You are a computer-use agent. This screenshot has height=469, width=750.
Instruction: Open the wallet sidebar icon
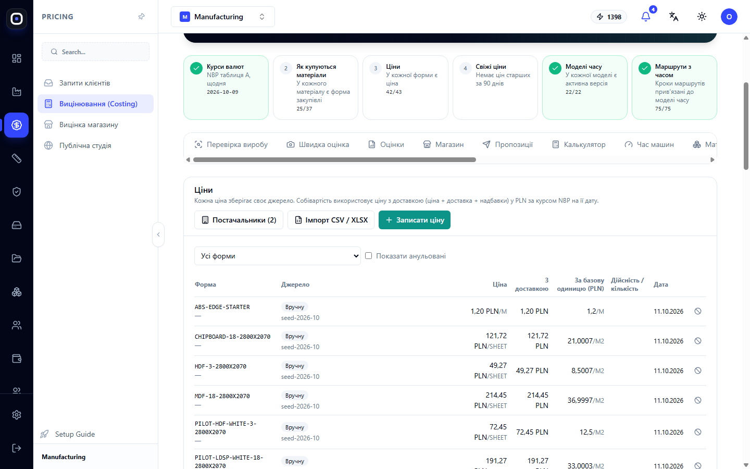[x=17, y=359]
